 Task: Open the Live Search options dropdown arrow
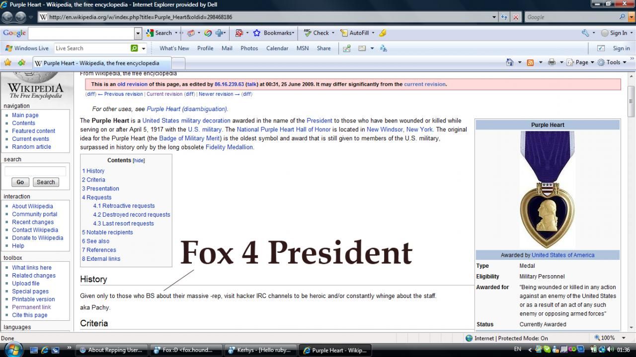click(144, 49)
